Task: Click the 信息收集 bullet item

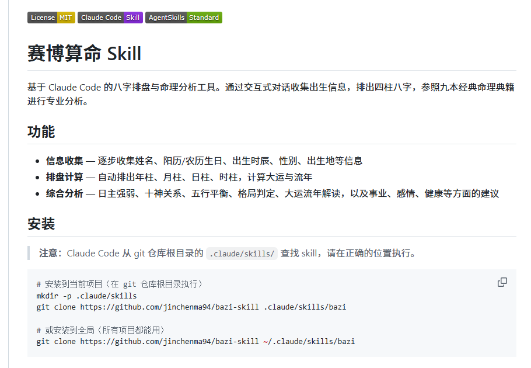Action: (204, 161)
